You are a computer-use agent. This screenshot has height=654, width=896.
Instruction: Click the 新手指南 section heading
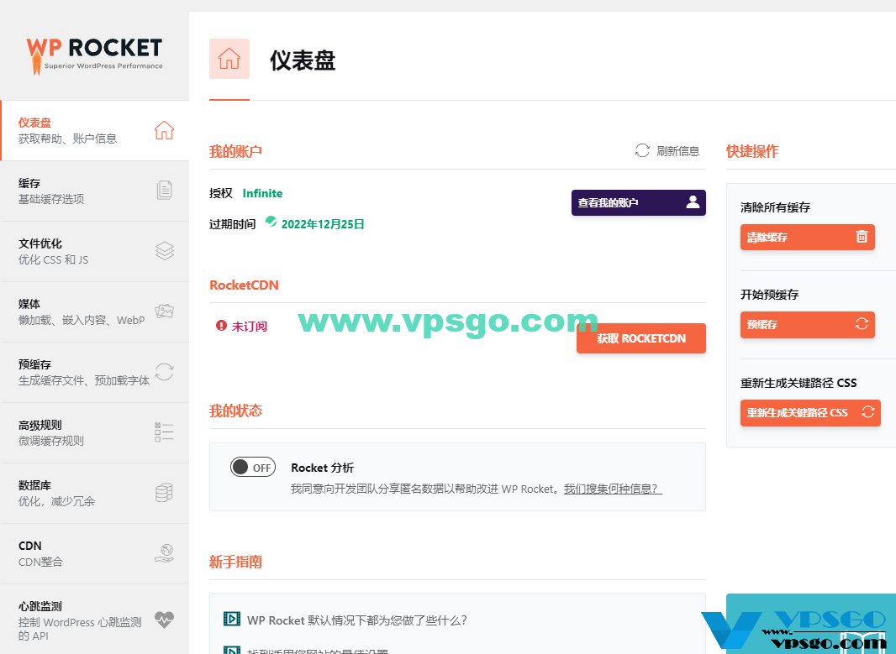coord(235,562)
